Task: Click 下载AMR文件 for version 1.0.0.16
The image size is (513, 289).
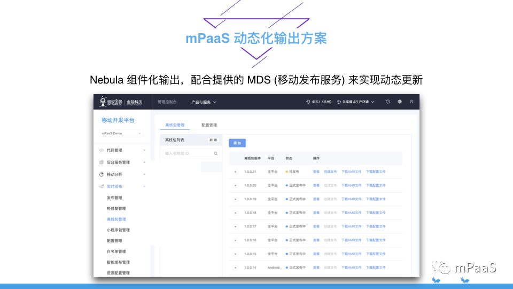Action: point(352,240)
